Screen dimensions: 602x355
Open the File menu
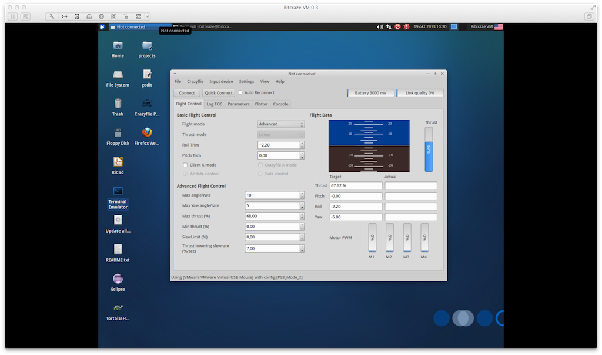coord(178,82)
